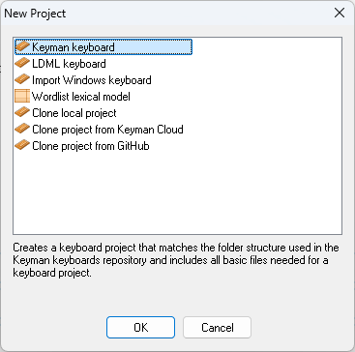355x352 pixels.
Task: Click blank area of project type list
Action: tap(177, 193)
